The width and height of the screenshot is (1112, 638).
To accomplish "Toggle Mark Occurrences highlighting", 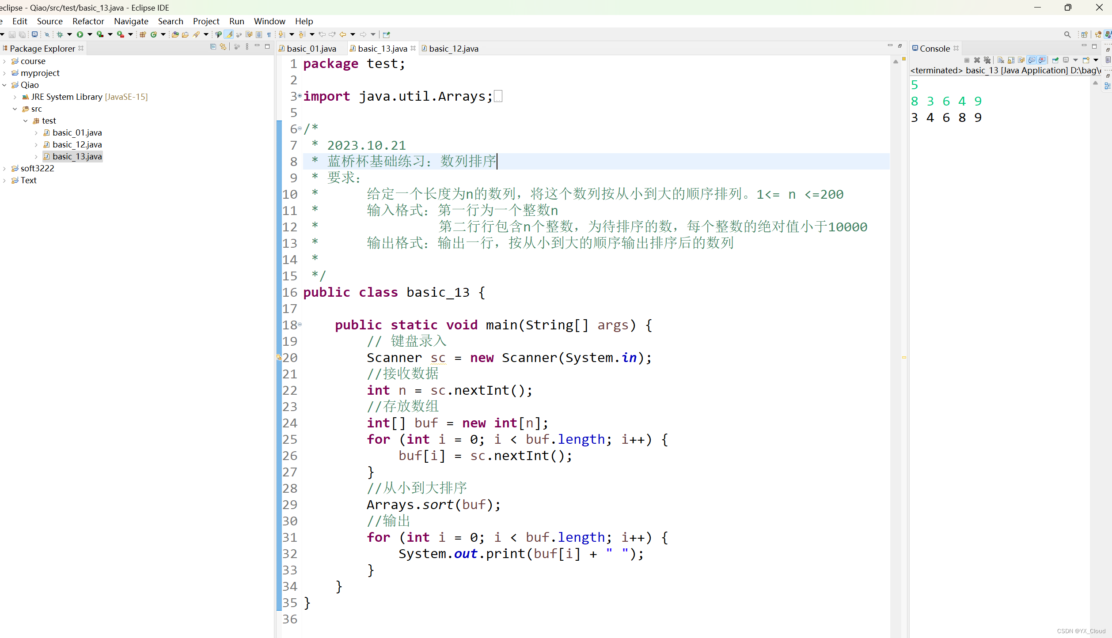I will (x=229, y=34).
